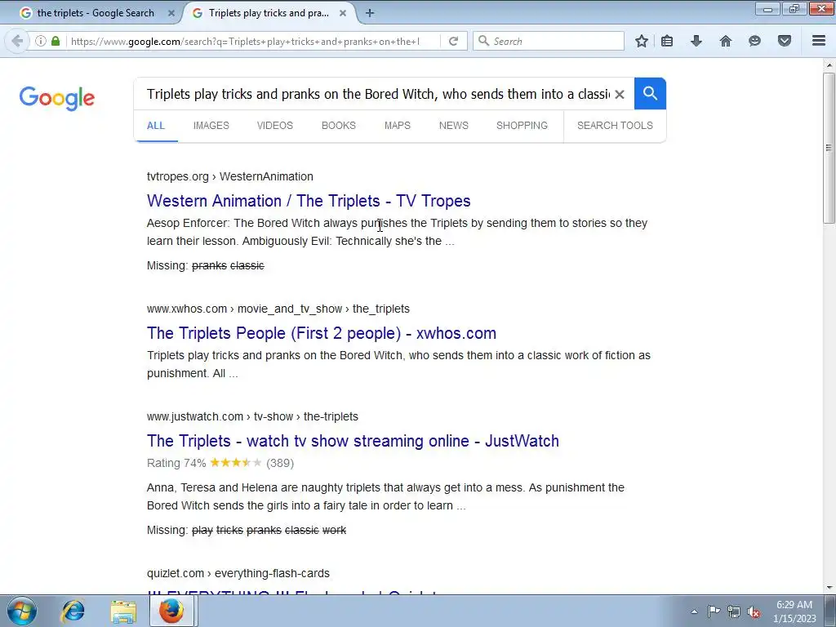Click the Google logo
Viewport: 836px width, 627px height.
57,98
